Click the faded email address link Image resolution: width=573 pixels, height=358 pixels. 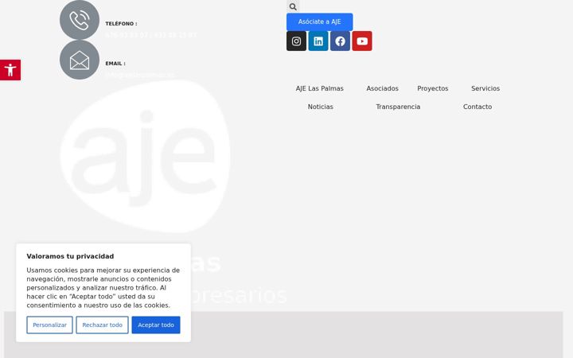[x=140, y=75]
